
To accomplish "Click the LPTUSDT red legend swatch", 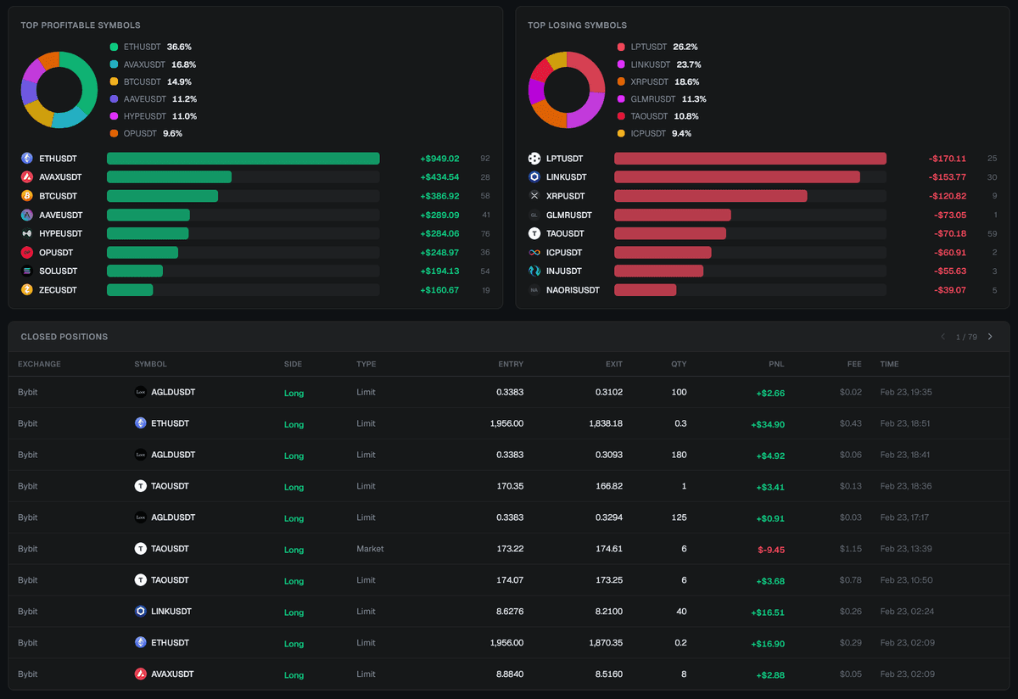I will pyautogui.click(x=621, y=48).
